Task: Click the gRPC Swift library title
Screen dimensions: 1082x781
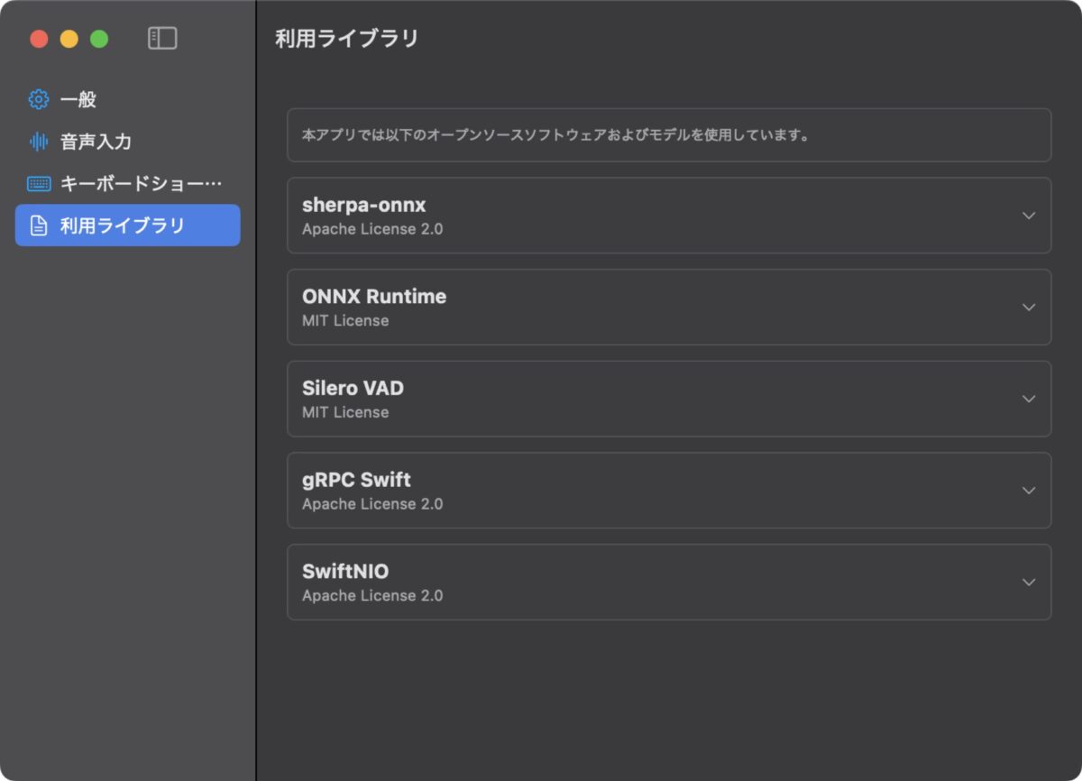Action: [x=356, y=480]
